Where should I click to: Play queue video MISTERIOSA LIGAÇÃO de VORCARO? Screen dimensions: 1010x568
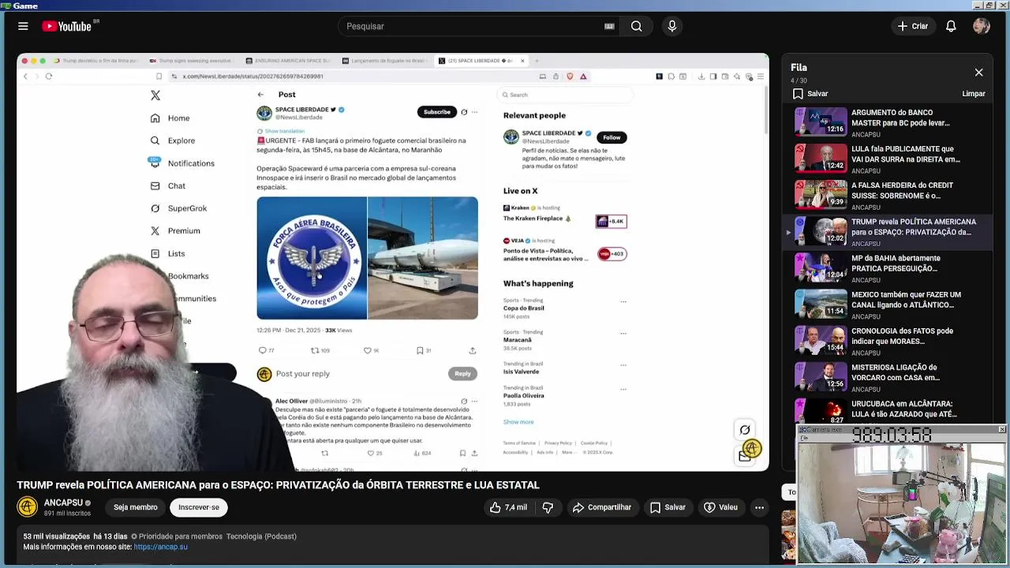click(889, 377)
